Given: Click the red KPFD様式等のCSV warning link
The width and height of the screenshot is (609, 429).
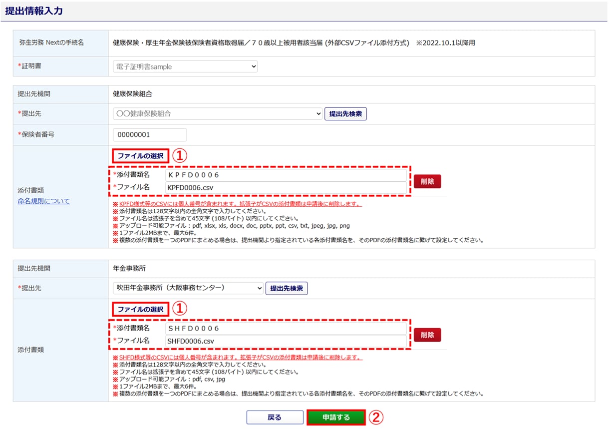Looking at the screenshot, I should pos(241,204).
